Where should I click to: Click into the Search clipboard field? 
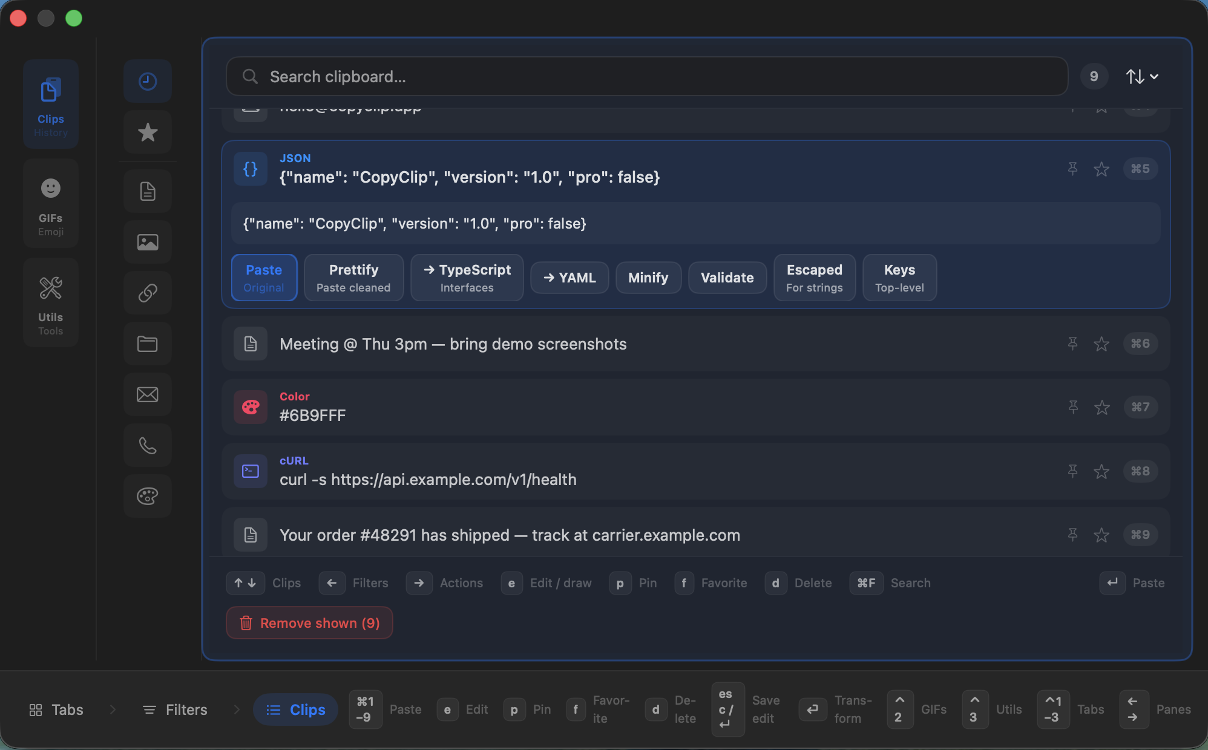pos(647,76)
